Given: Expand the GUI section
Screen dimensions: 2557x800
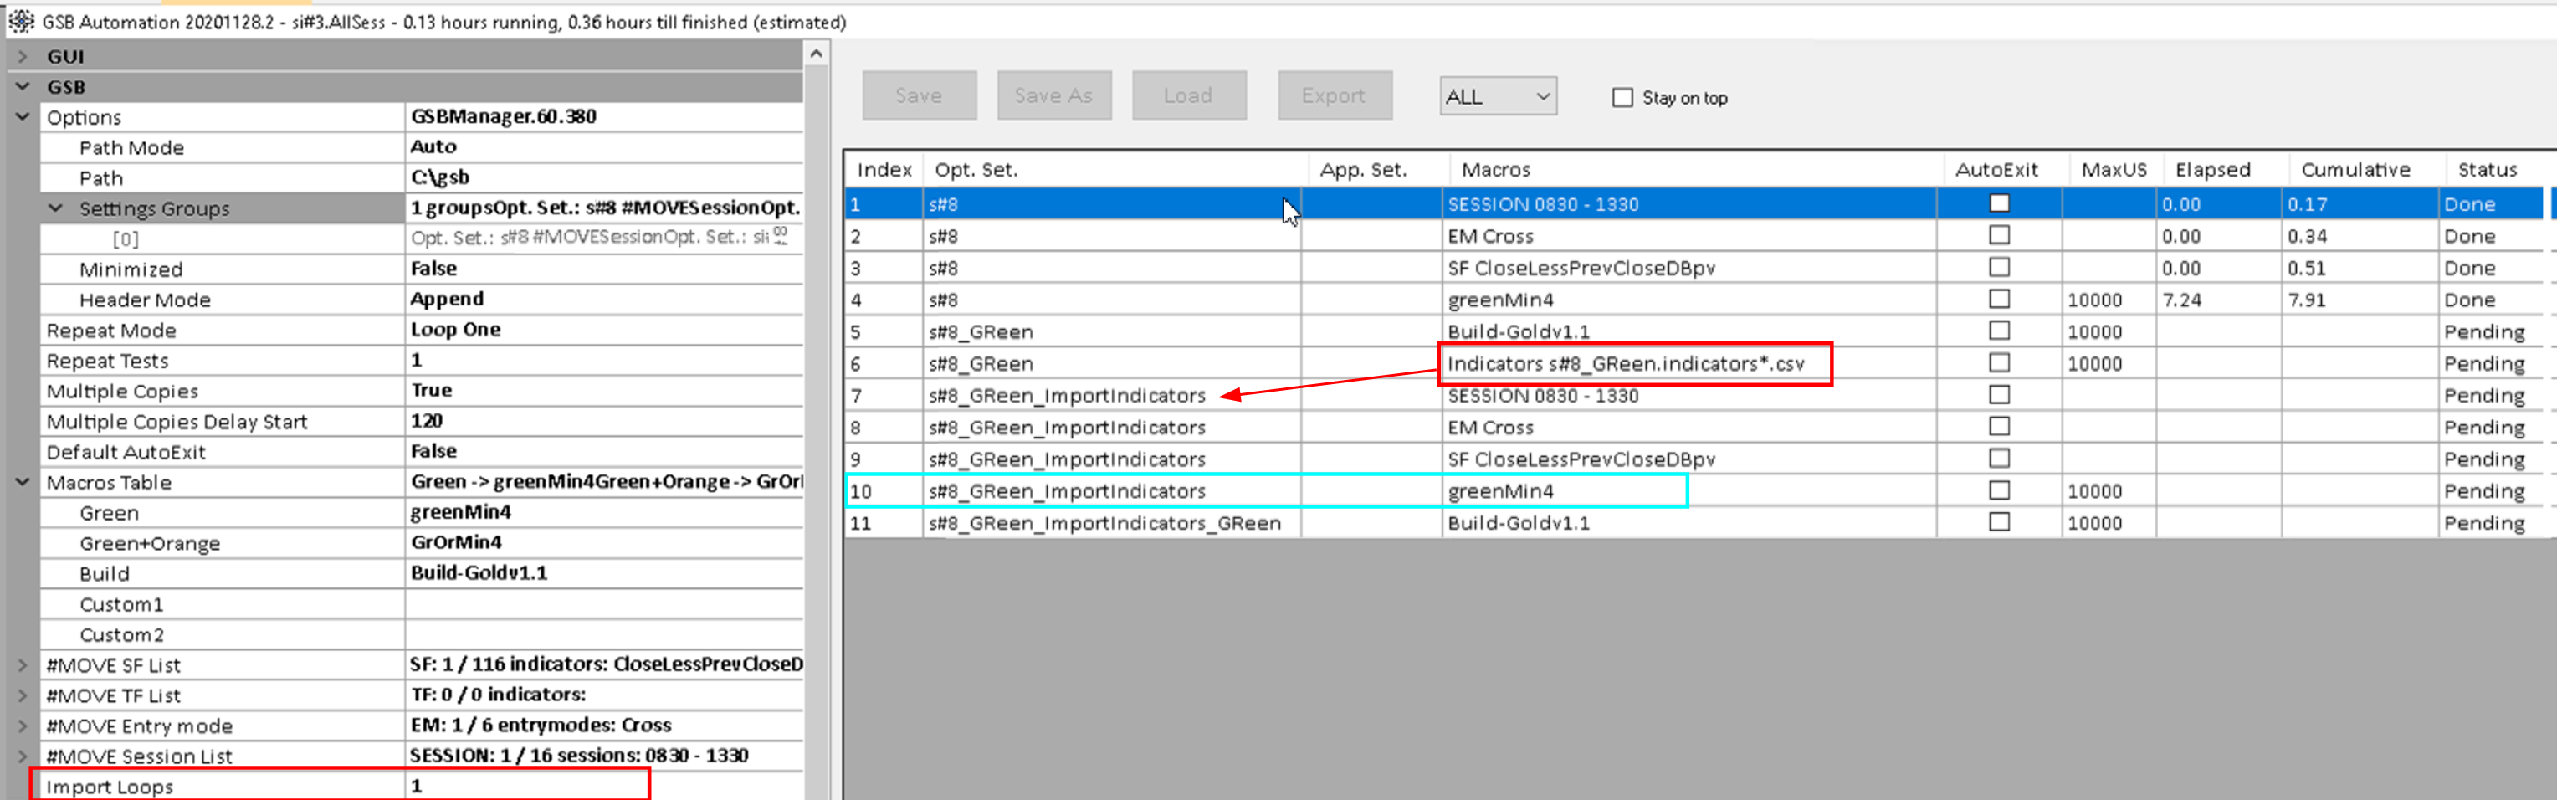Looking at the screenshot, I should click(22, 57).
